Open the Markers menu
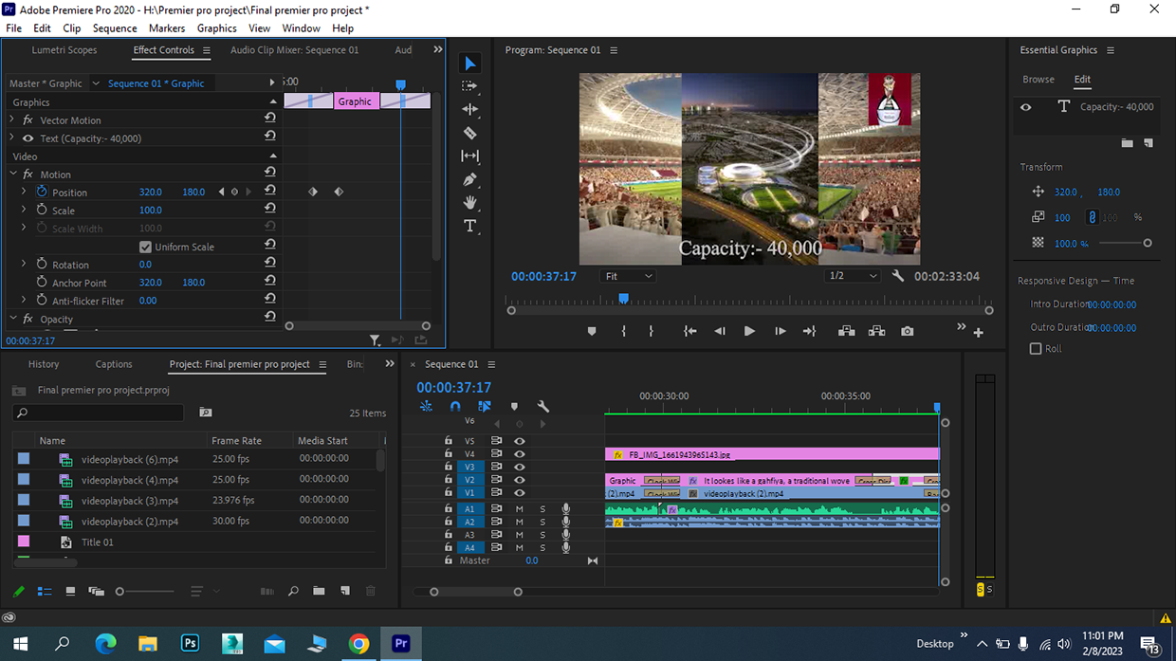Screen dimensions: 1176x661 (167, 28)
